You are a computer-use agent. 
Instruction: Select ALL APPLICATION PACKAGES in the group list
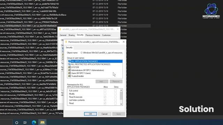tap(95, 61)
